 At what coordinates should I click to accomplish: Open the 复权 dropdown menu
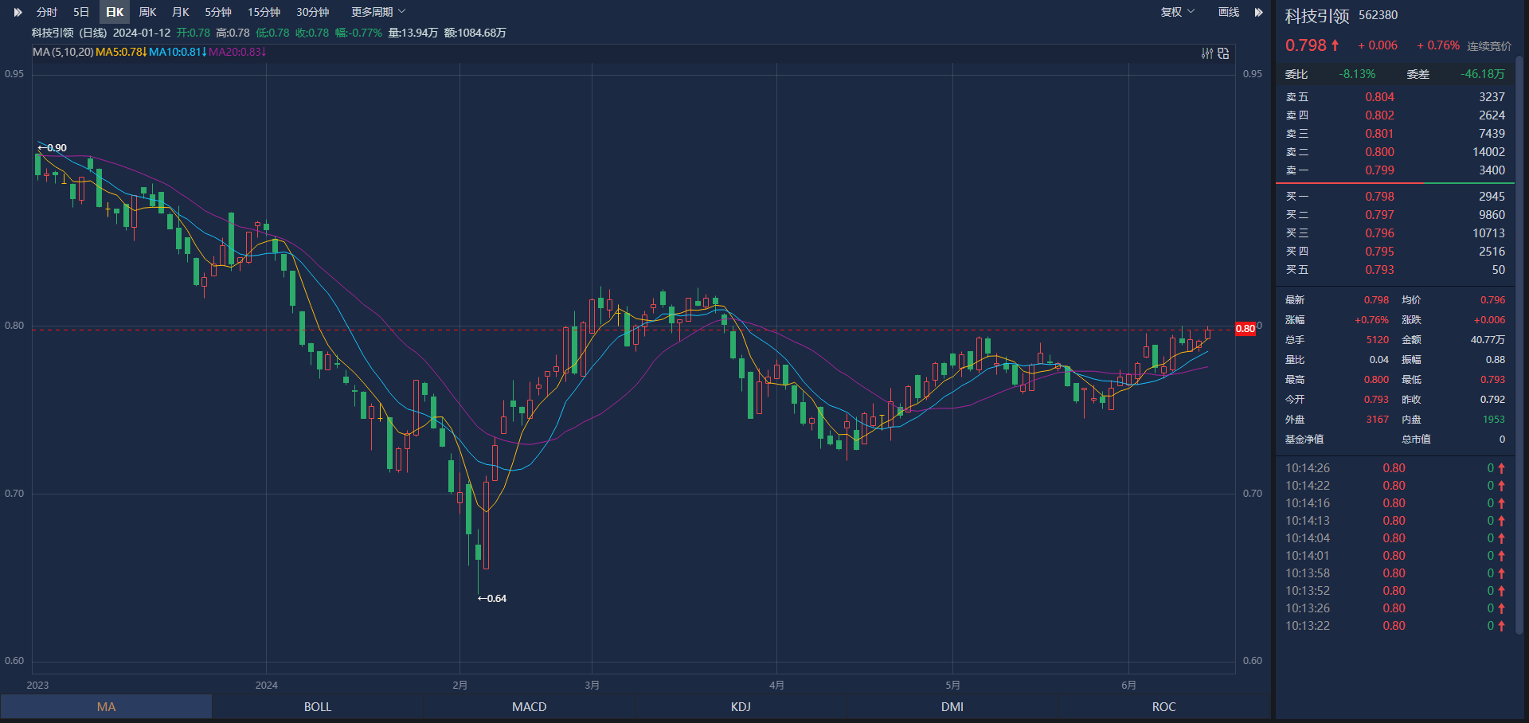pos(1177,12)
